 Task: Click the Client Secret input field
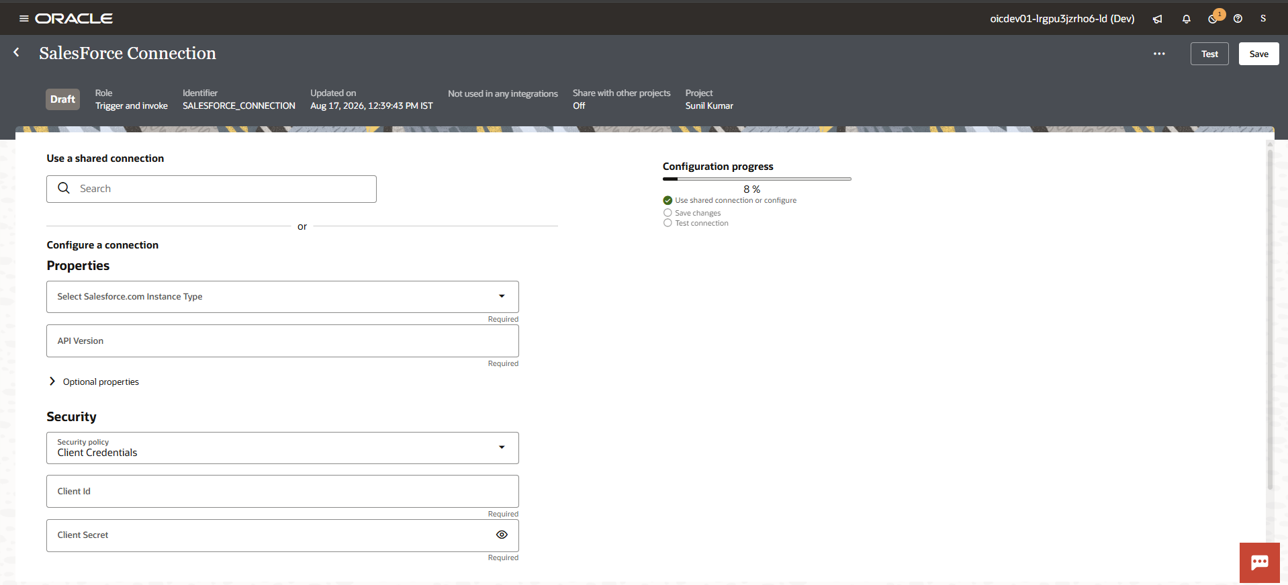click(x=283, y=535)
